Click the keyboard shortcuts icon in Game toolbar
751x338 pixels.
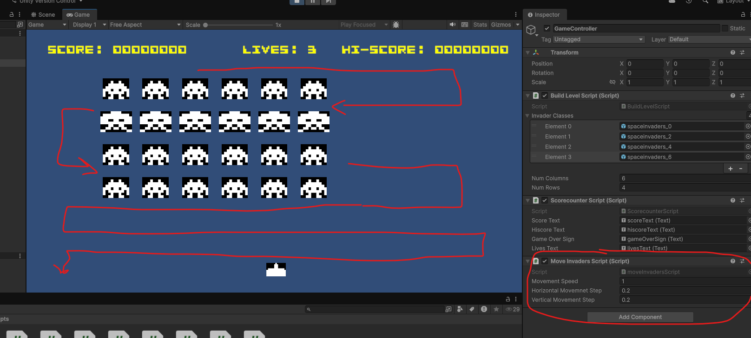(x=465, y=25)
